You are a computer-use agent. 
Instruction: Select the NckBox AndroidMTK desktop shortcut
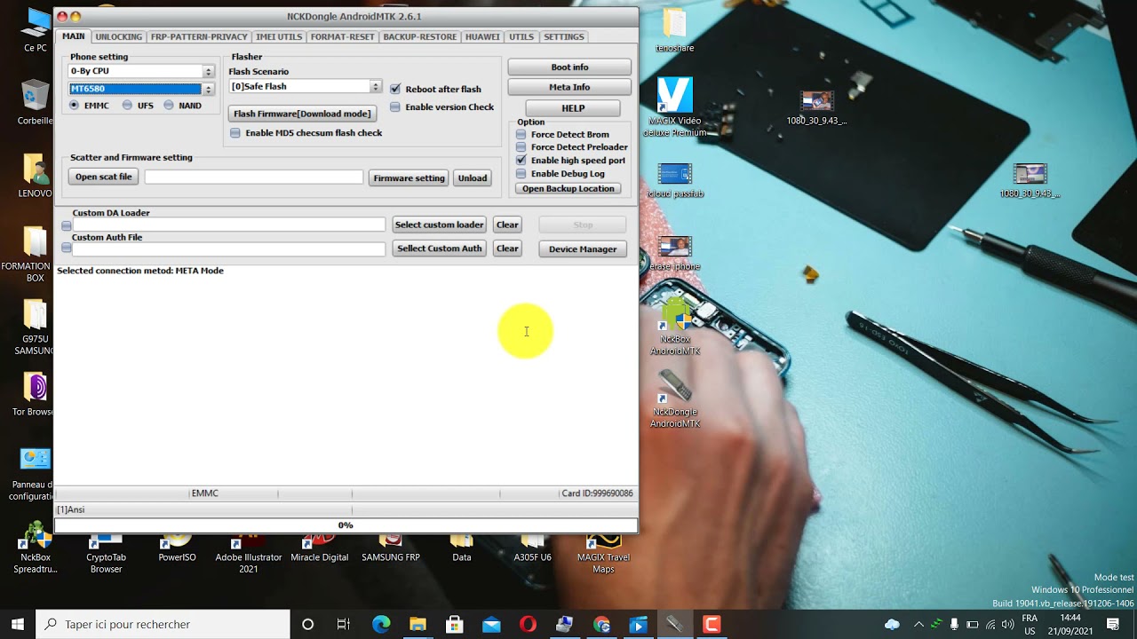675,327
